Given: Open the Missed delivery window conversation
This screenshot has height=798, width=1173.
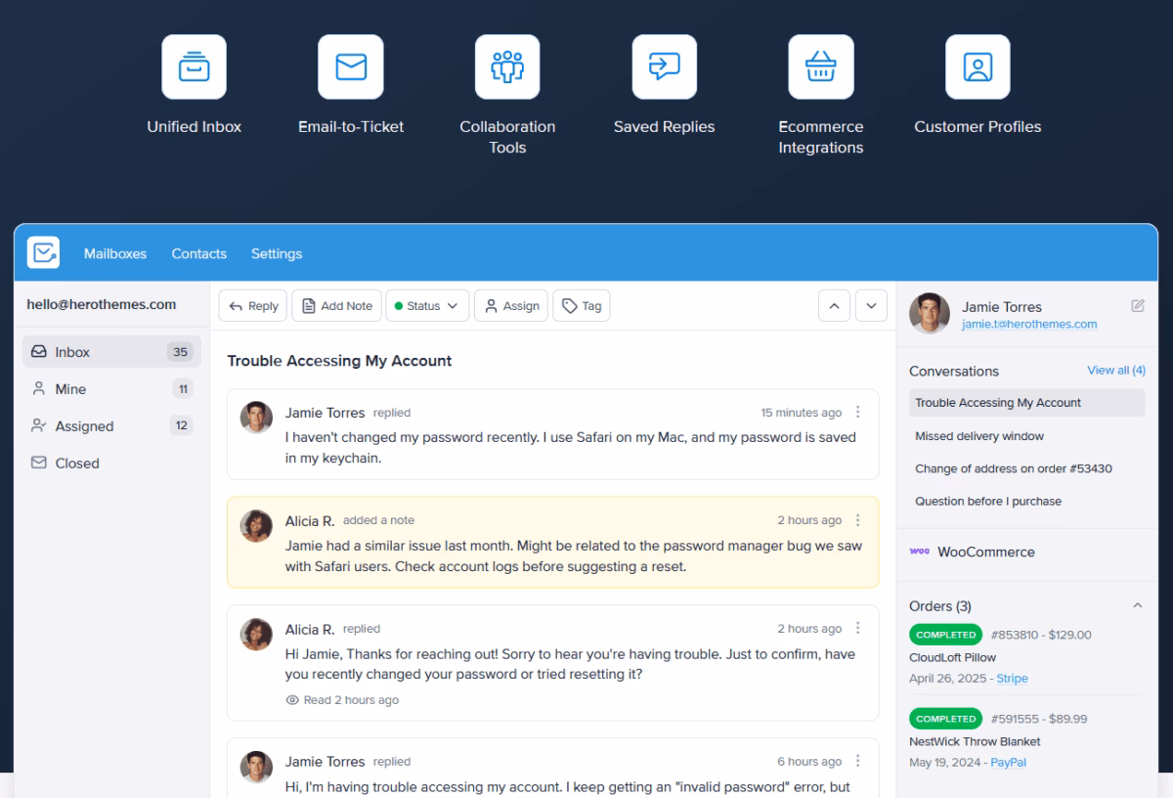Looking at the screenshot, I should [x=979, y=436].
